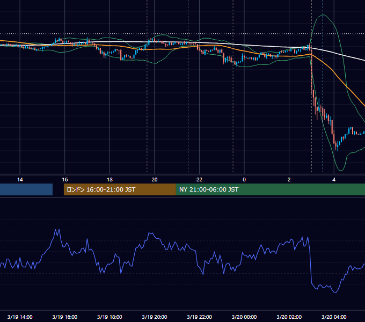Click the 3/19 20:00 date label
Screen dimensions: 365x322
click(x=155, y=317)
